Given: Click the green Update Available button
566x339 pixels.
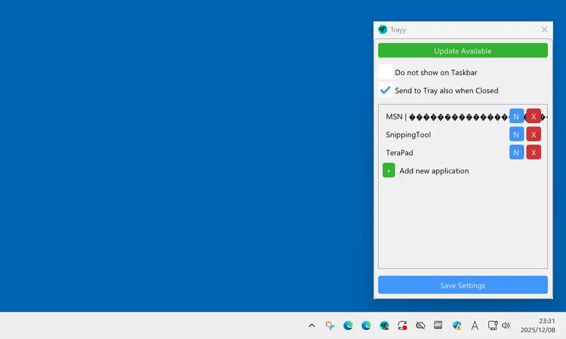Looking at the screenshot, I should tap(462, 51).
